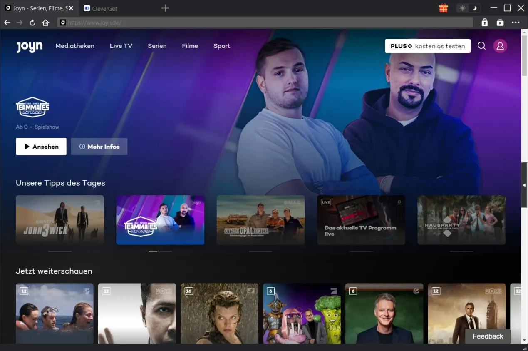Screen dimensions: 528x351
Task: Open the user profile avatar icon
Action: pyautogui.click(x=500, y=46)
